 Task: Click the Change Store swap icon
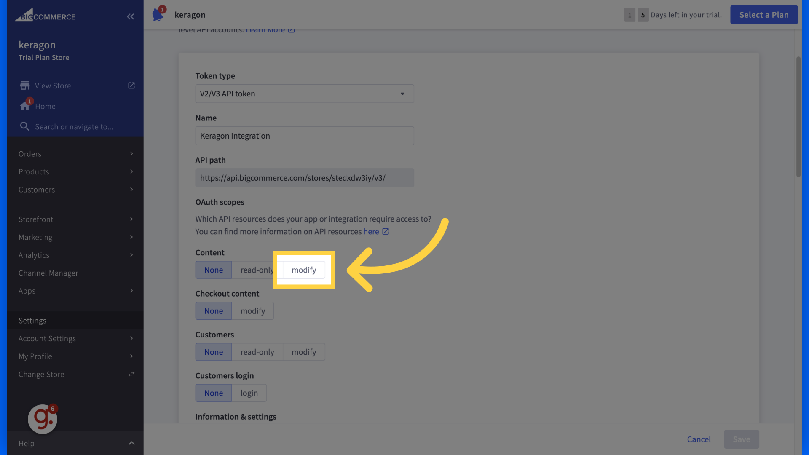pyautogui.click(x=131, y=374)
